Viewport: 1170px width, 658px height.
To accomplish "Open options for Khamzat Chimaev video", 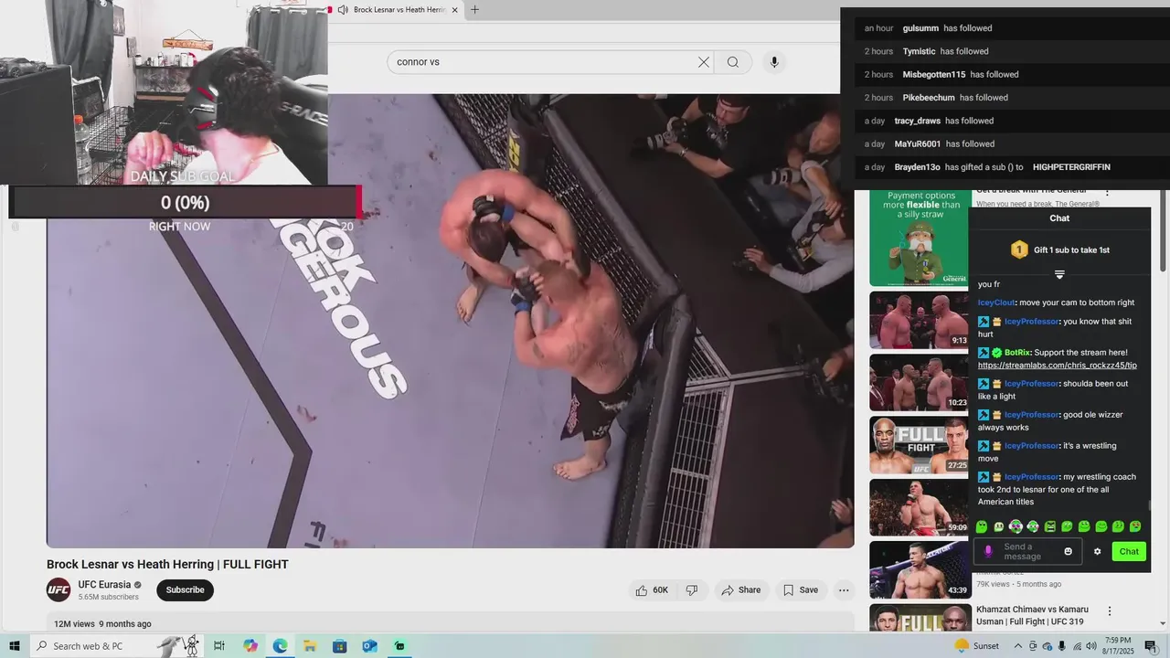I will (x=1110, y=610).
